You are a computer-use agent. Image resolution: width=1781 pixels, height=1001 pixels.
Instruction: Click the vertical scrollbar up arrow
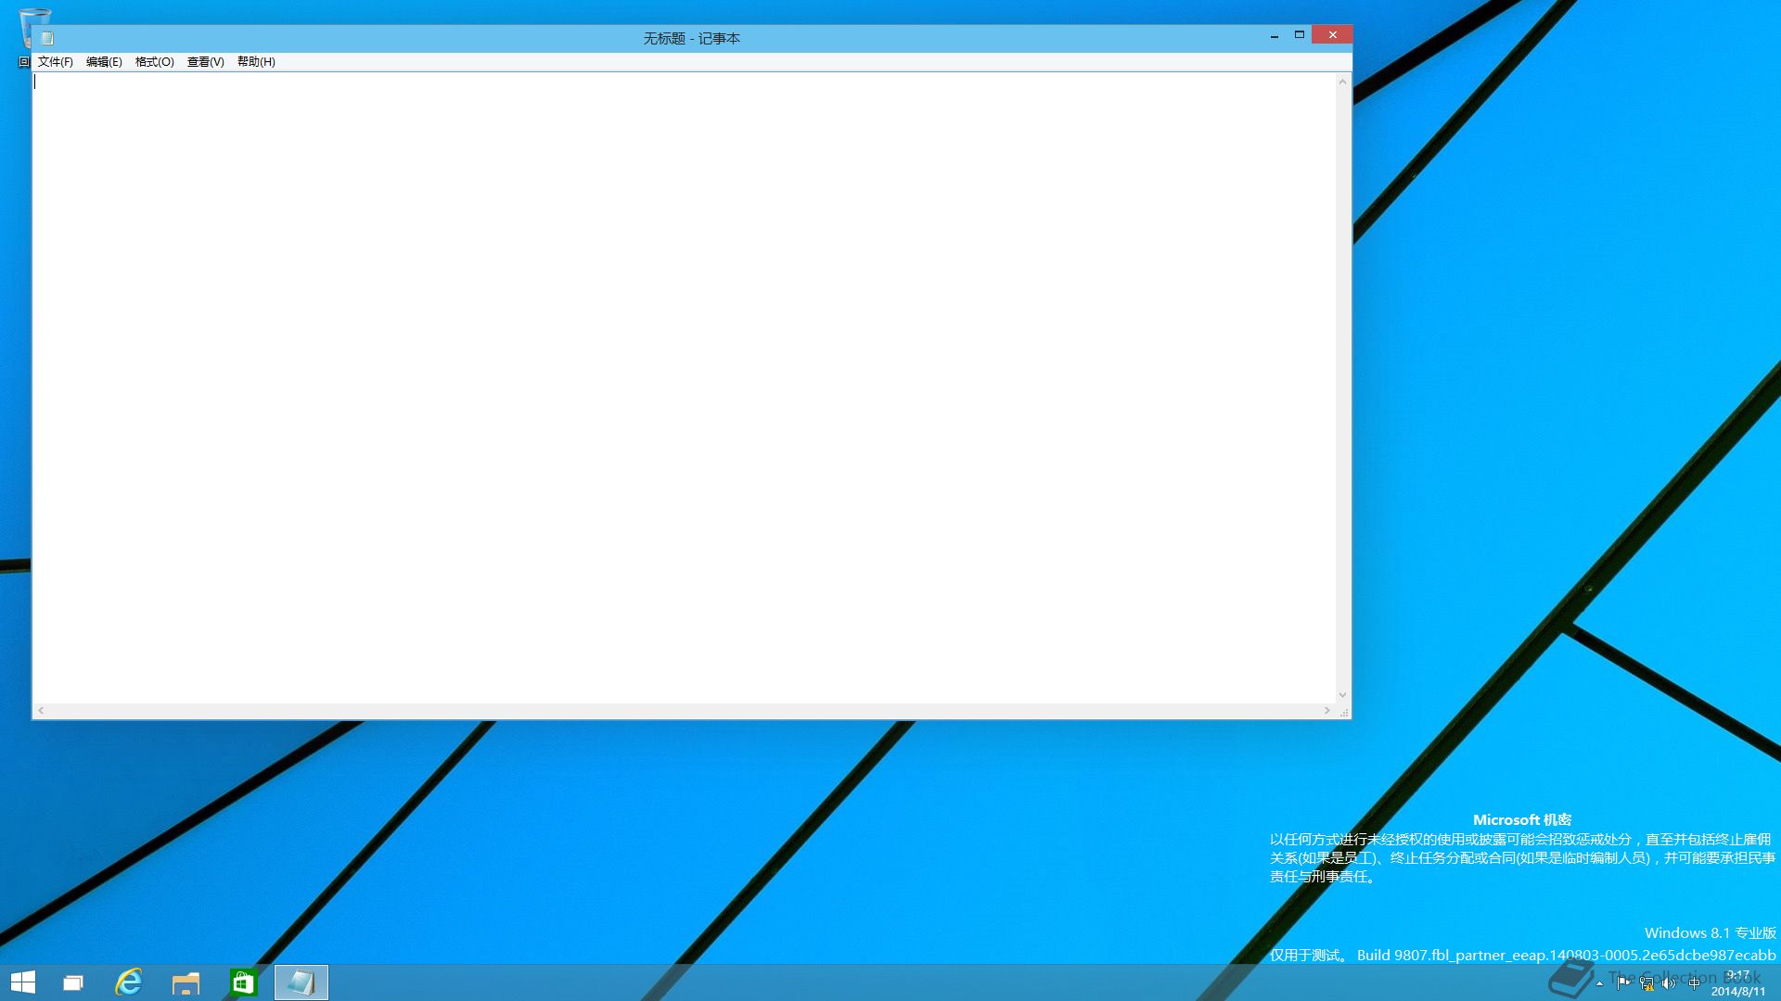click(1342, 82)
